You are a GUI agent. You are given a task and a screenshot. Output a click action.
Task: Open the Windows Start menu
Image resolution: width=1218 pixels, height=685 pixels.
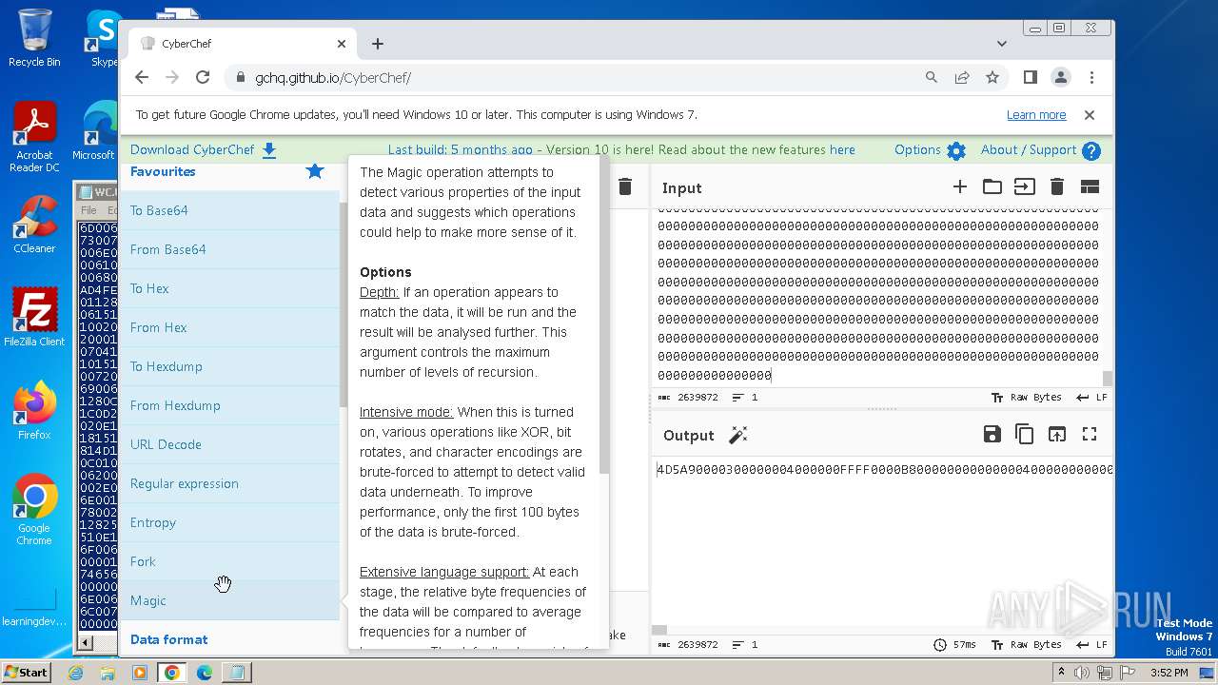click(26, 672)
